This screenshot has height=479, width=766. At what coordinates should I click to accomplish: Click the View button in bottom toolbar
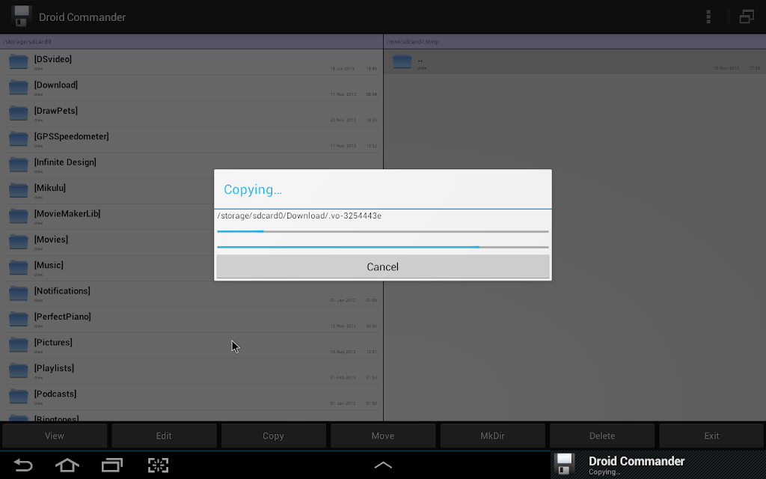tap(54, 436)
